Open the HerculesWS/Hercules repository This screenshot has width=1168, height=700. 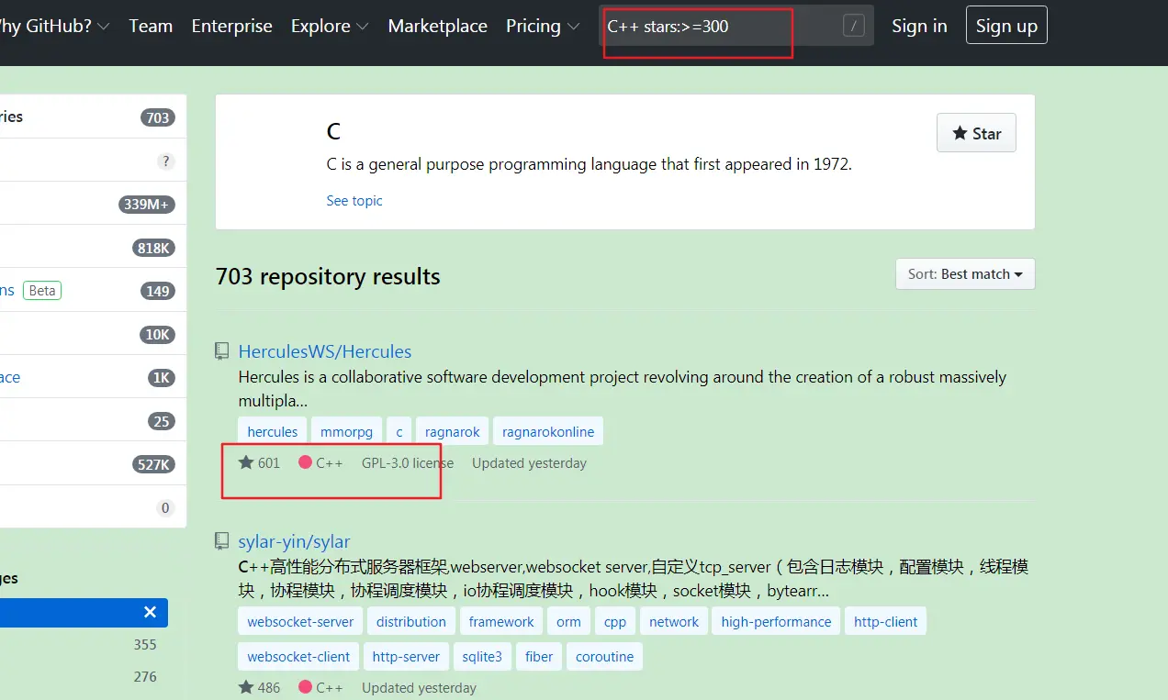(x=325, y=351)
